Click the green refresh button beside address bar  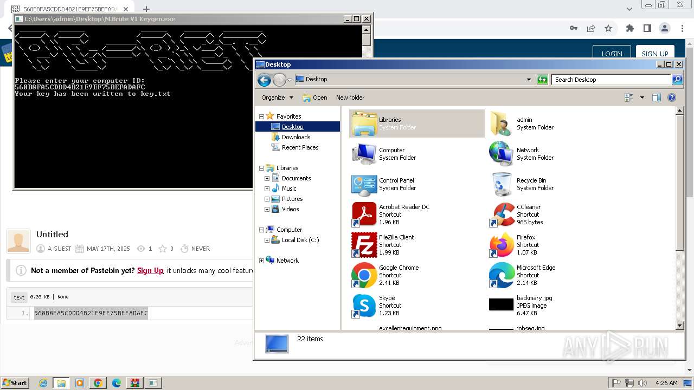(542, 80)
